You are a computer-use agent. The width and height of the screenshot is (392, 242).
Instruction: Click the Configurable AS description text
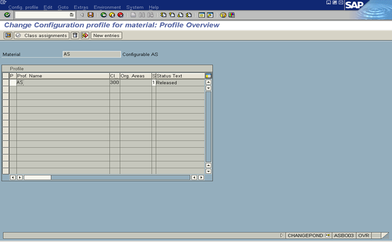140,54
